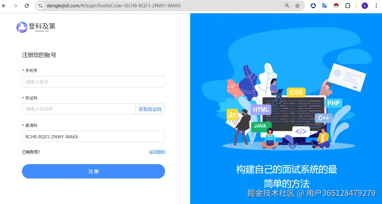Click the browser back arrow

[x=4, y=6]
